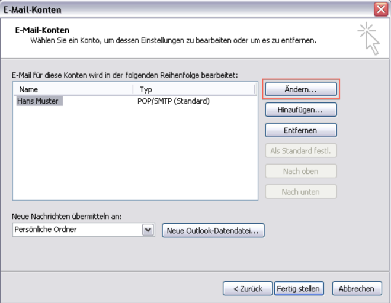Click the wizard cursor icon in header
Viewport: 391px width, 303px height.
pyautogui.click(x=368, y=38)
